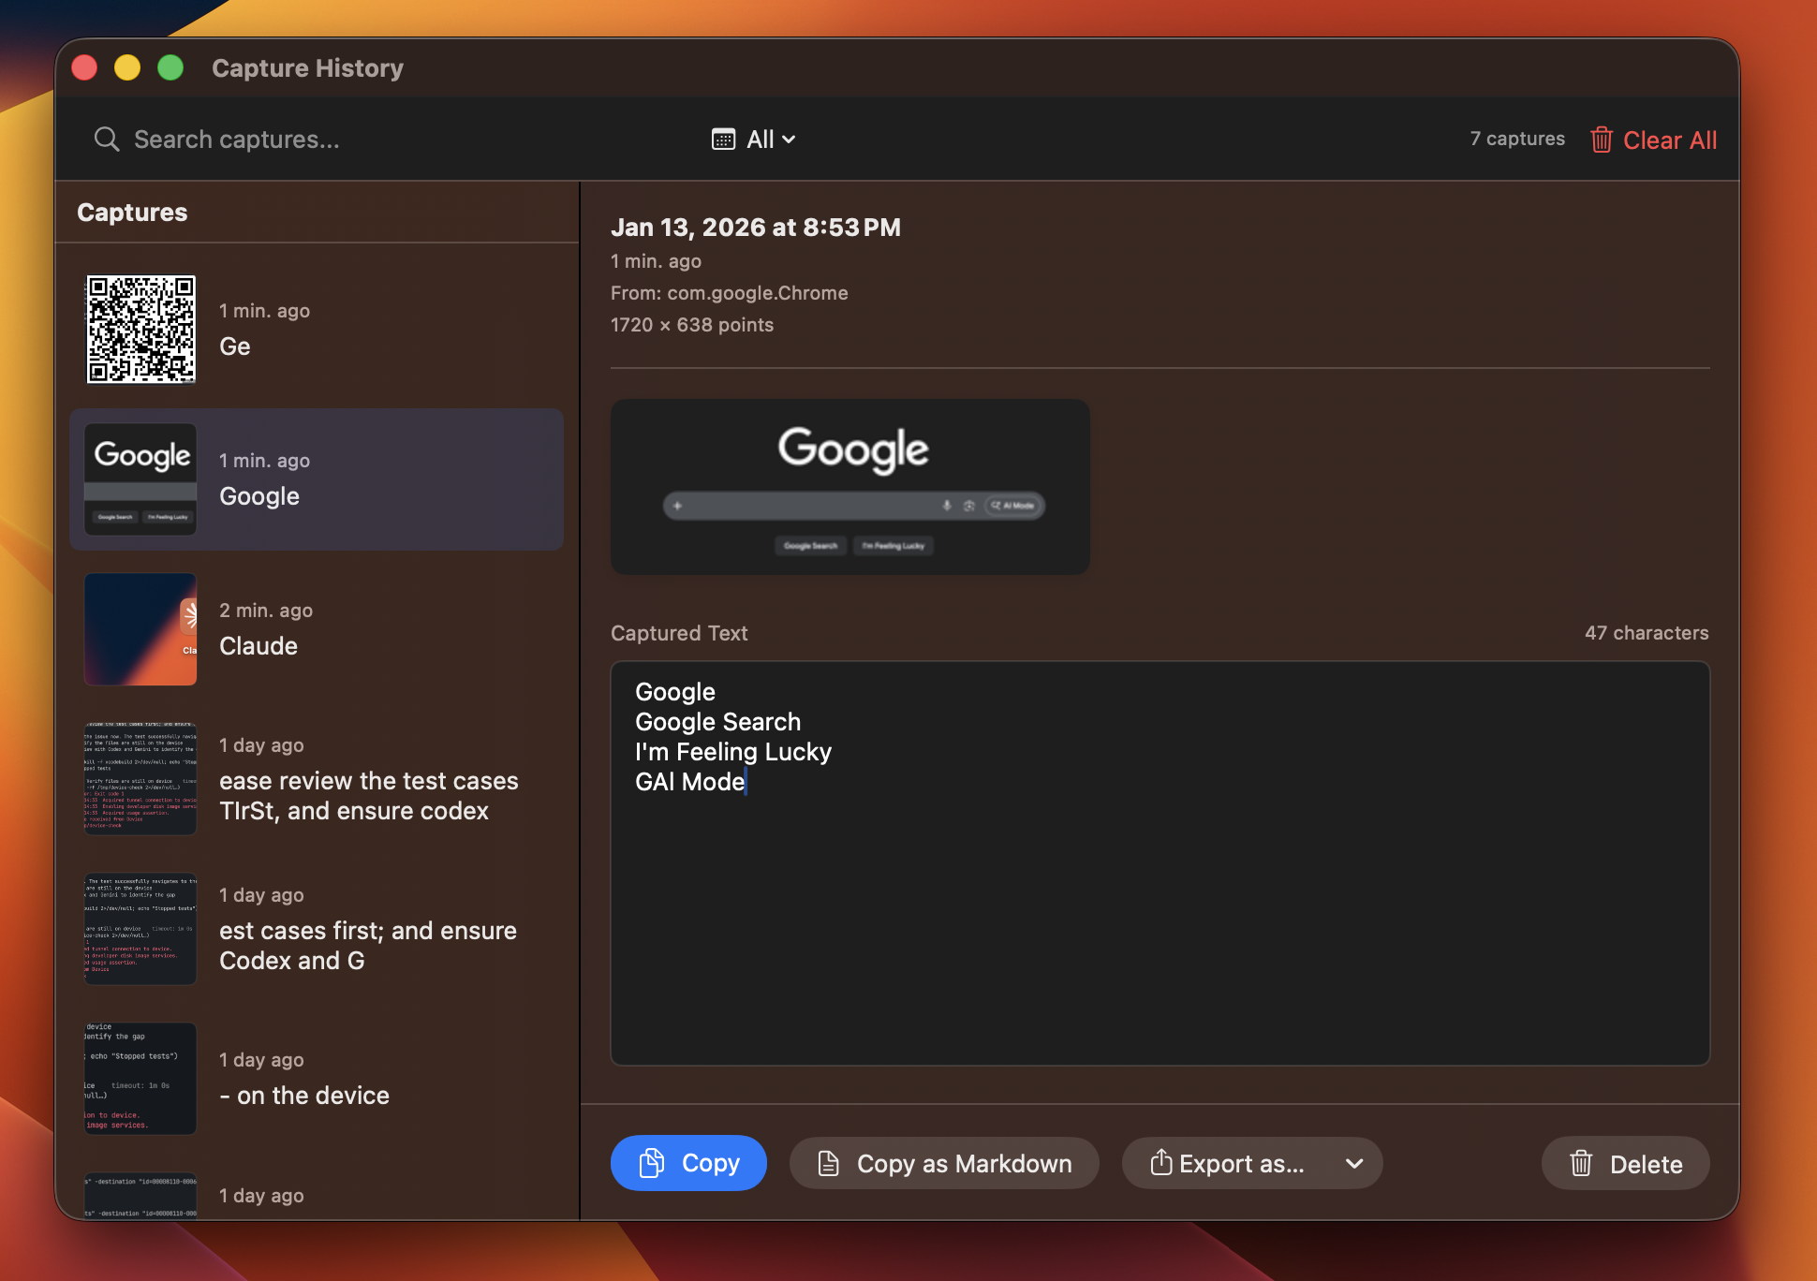Expand the Export as... options chevron
This screenshot has width=1817, height=1281.
coord(1353,1165)
